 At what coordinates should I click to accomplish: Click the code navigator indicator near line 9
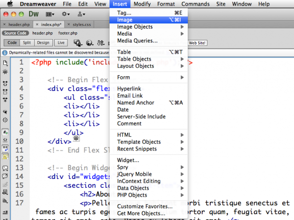point(76,138)
